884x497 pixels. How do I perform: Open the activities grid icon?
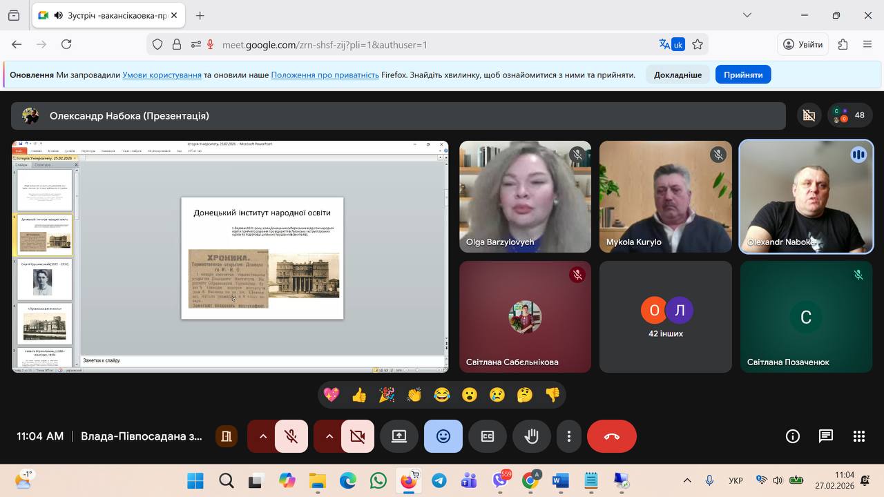click(858, 436)
